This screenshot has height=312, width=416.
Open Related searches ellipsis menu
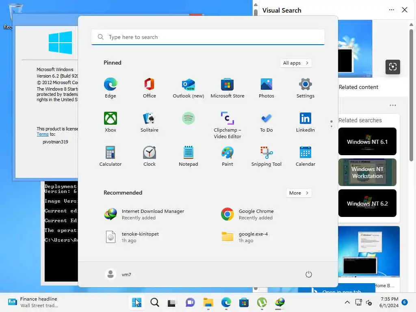[x=393, y=105]
